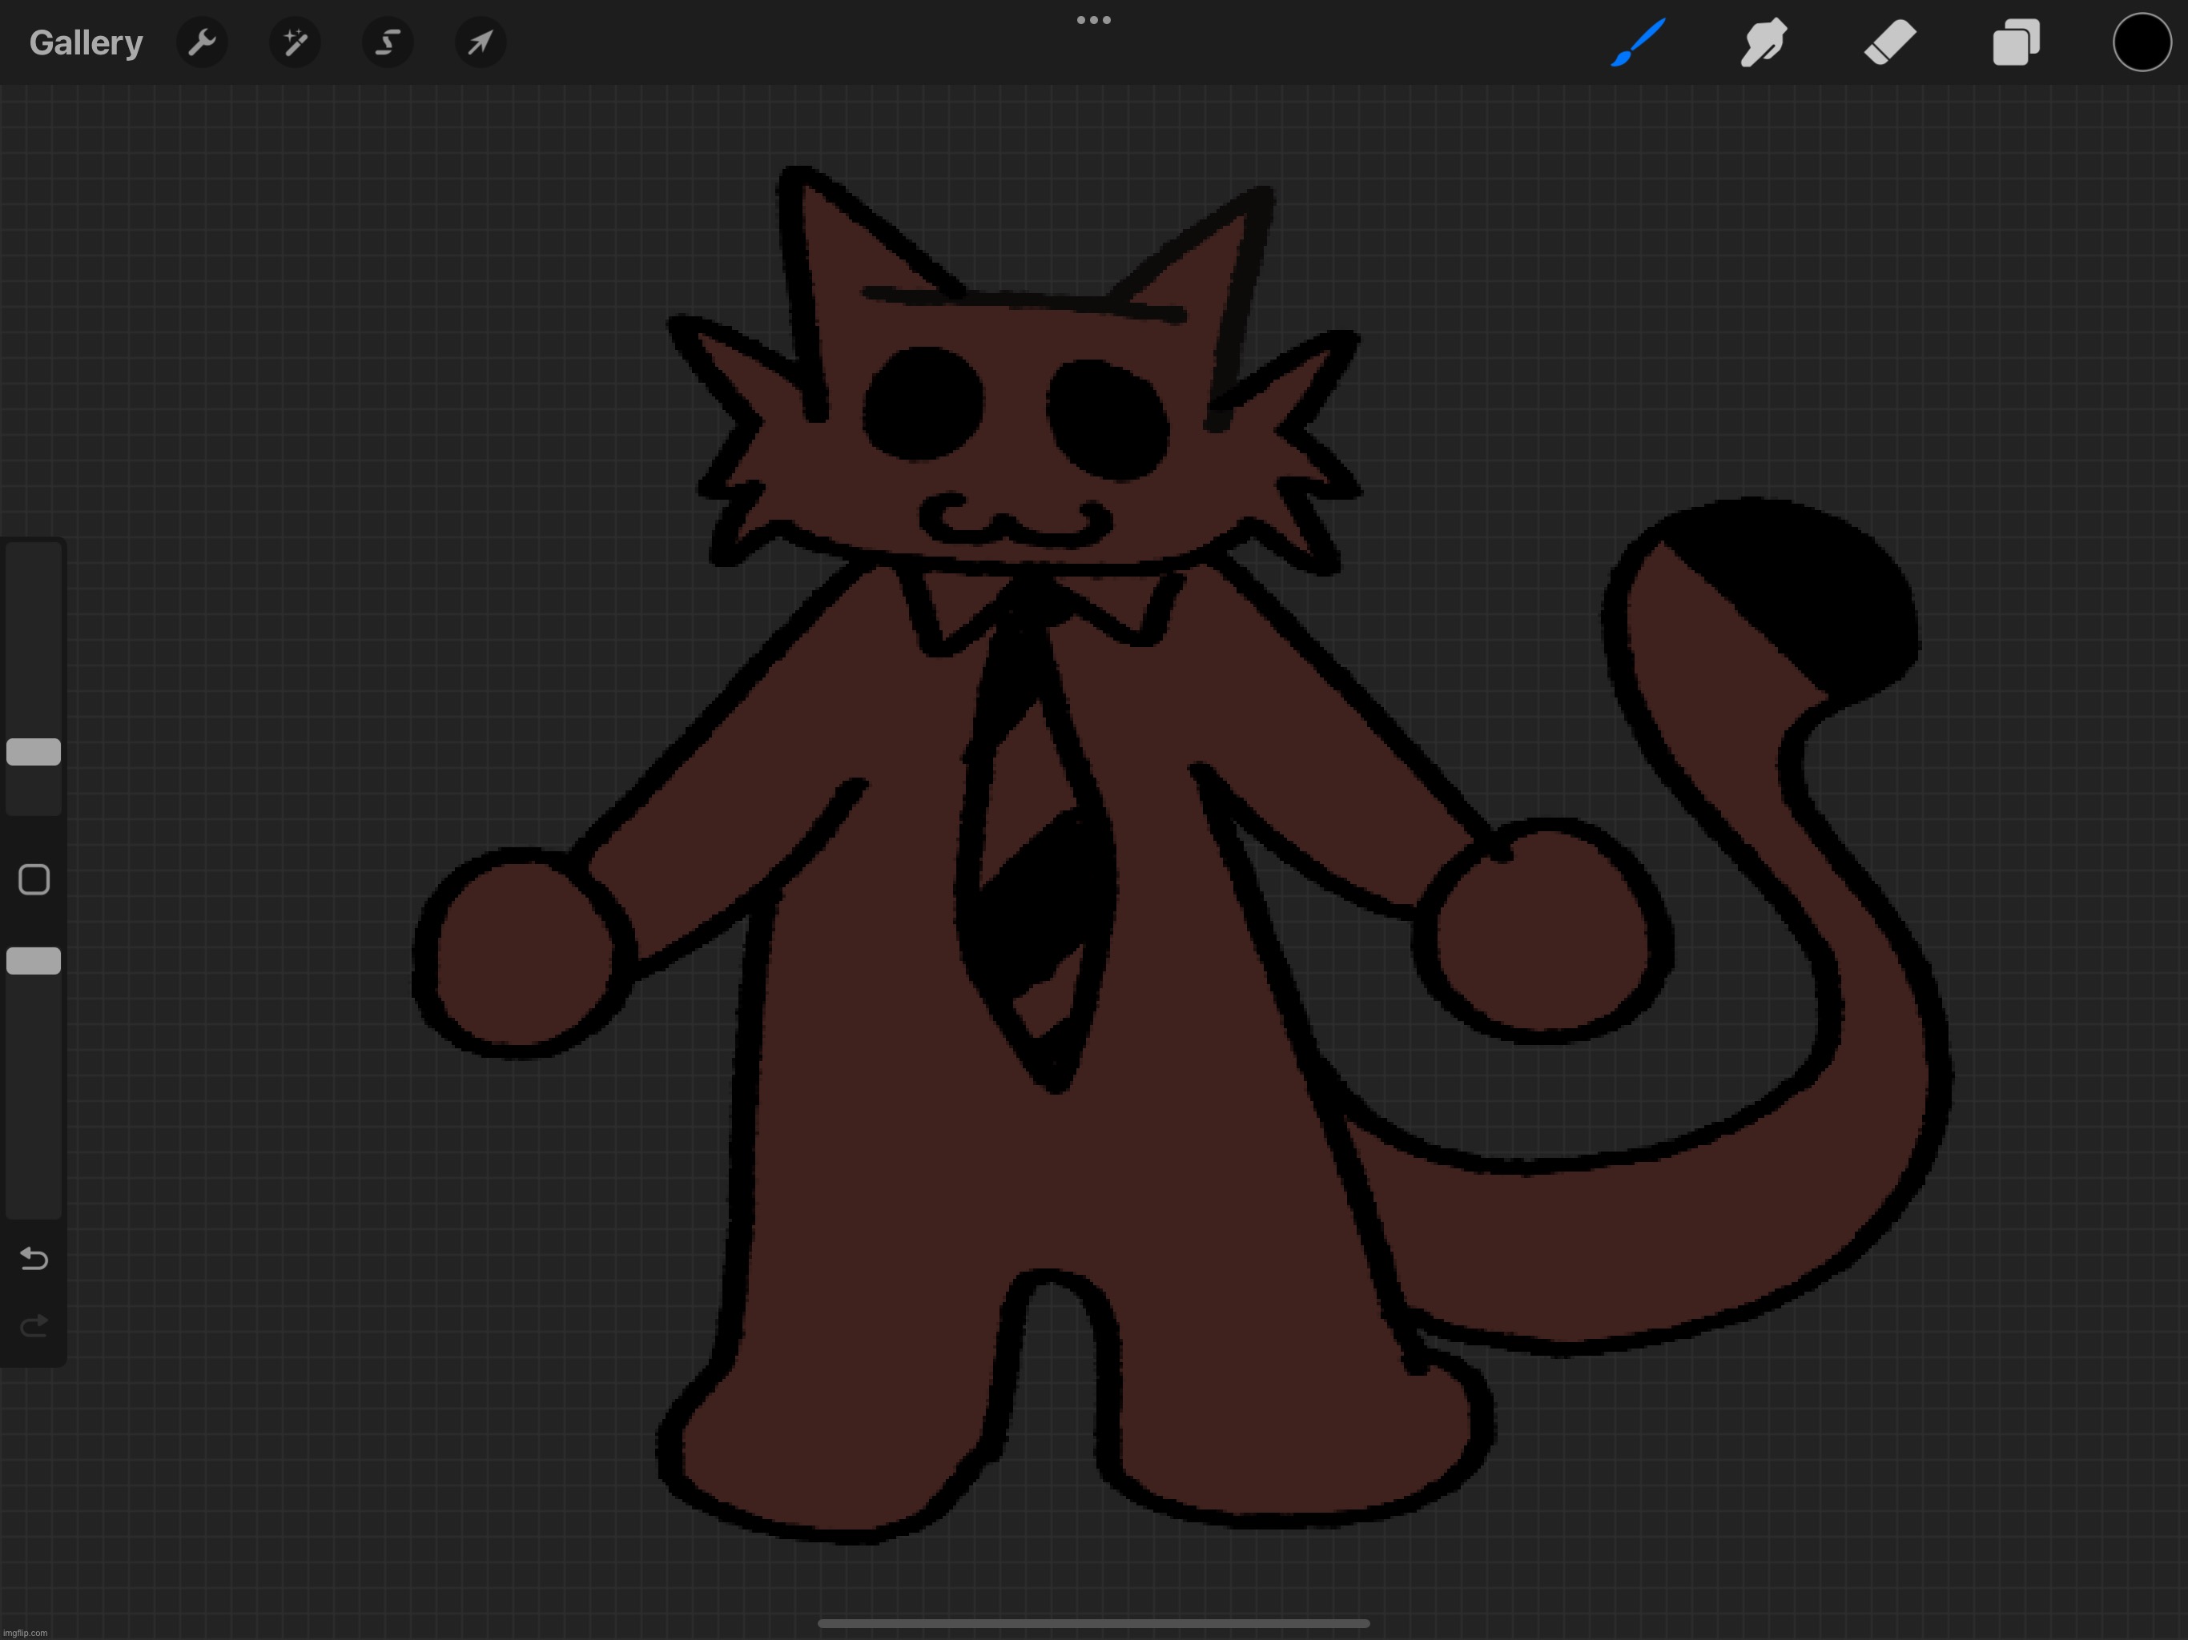Activate the Selection S tool

coord(388,42)
